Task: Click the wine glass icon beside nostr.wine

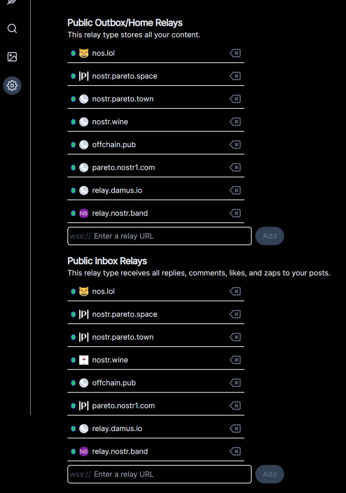Action: click(x=84, y=360)
